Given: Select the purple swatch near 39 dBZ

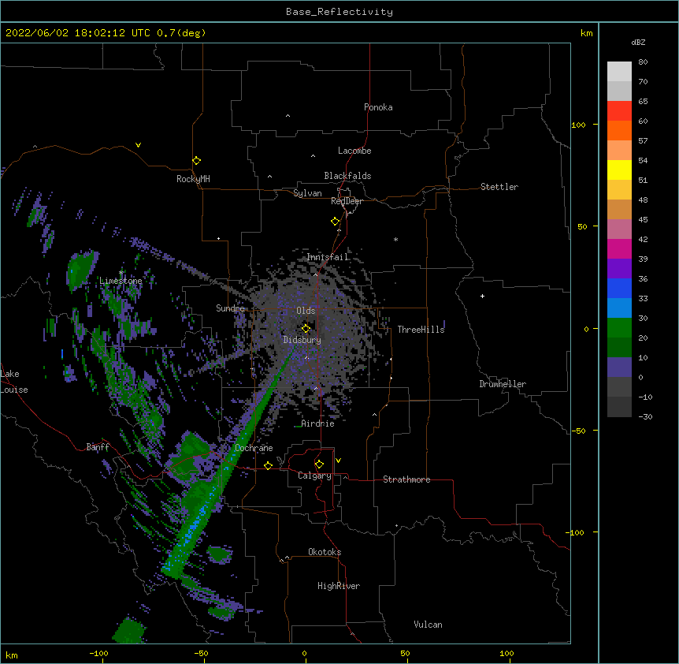Looking at the screenshot, I should [x=619, y=268].
